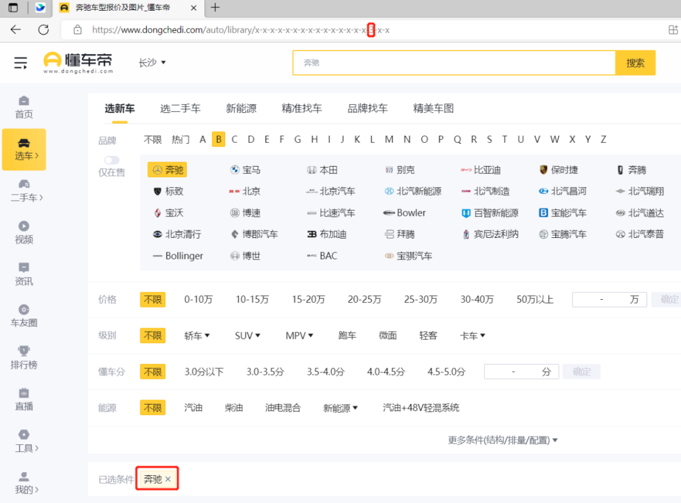
Task: Choose the 汽油 energy filter
Action: tap(194, 408)
